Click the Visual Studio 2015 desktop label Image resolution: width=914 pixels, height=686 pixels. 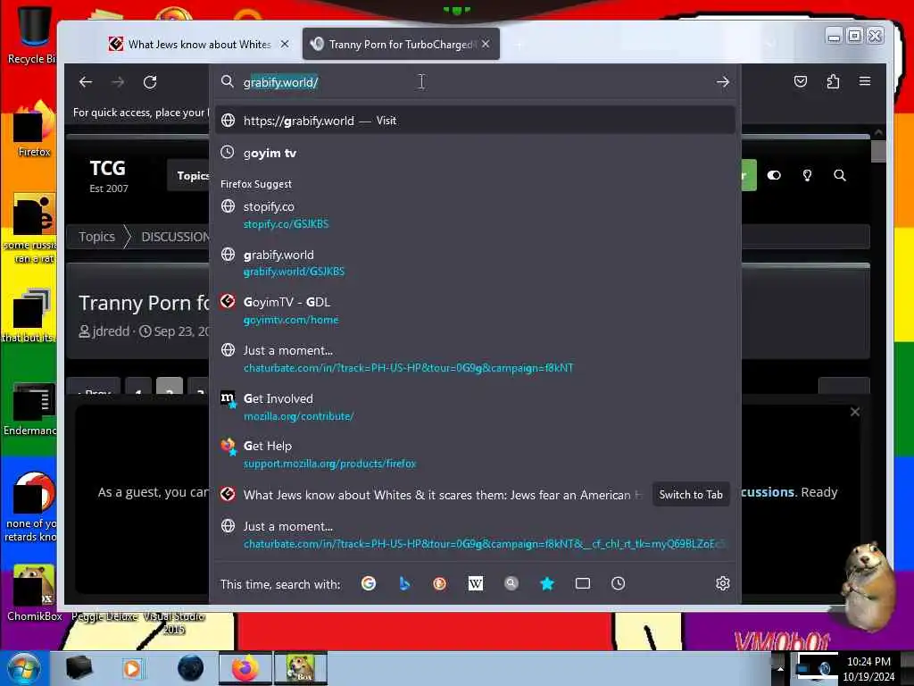[x=174, y=623]
